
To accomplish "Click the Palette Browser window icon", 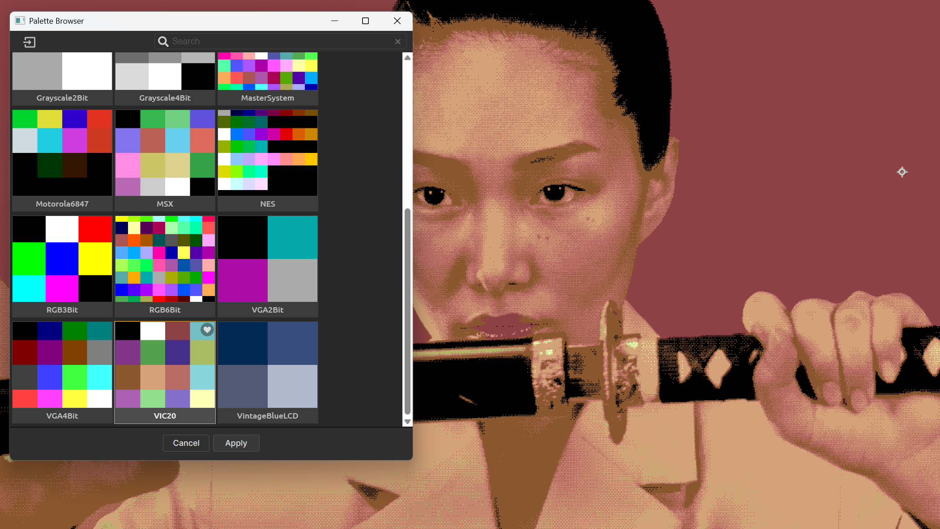I will pos(20,21).
